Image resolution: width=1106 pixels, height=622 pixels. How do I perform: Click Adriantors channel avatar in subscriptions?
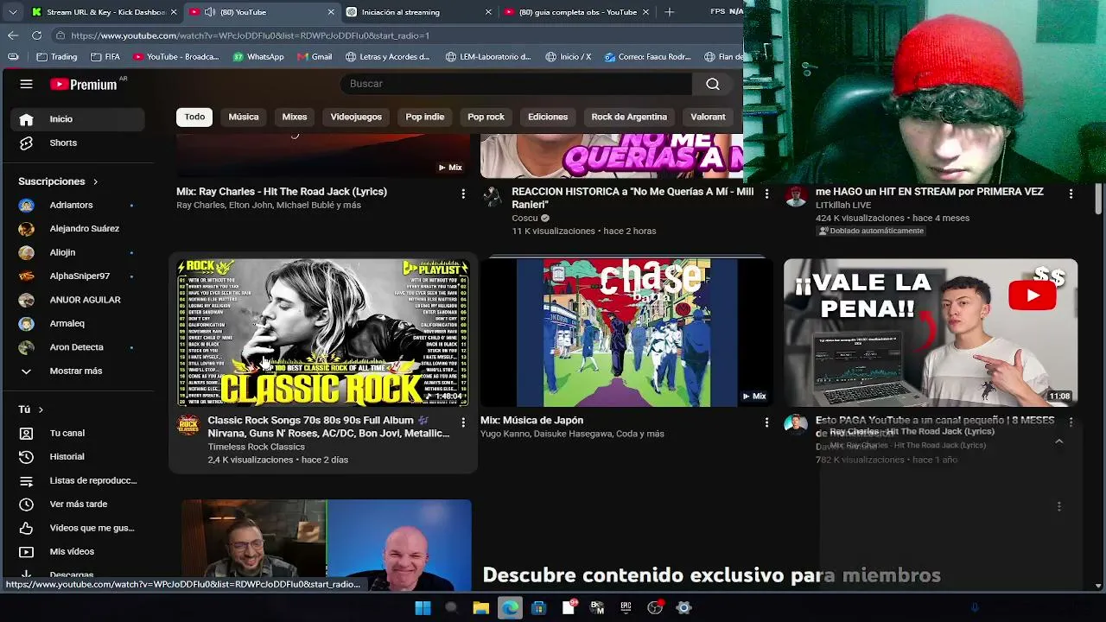[x=27, y=205]
